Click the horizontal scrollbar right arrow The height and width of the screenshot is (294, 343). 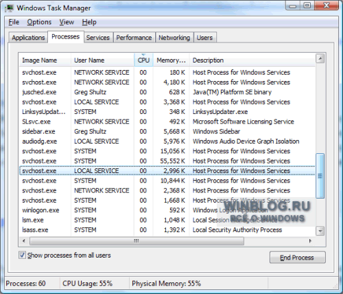click(x=310, y=241)
